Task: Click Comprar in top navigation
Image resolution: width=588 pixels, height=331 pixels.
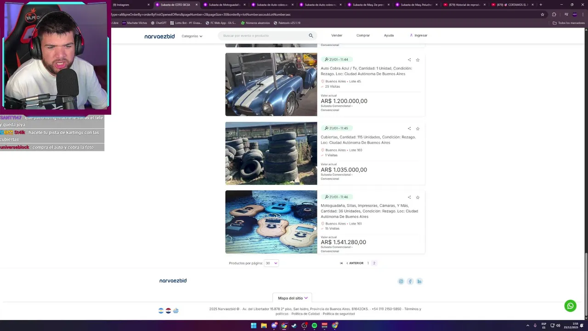Action: (x=363, y=35)
